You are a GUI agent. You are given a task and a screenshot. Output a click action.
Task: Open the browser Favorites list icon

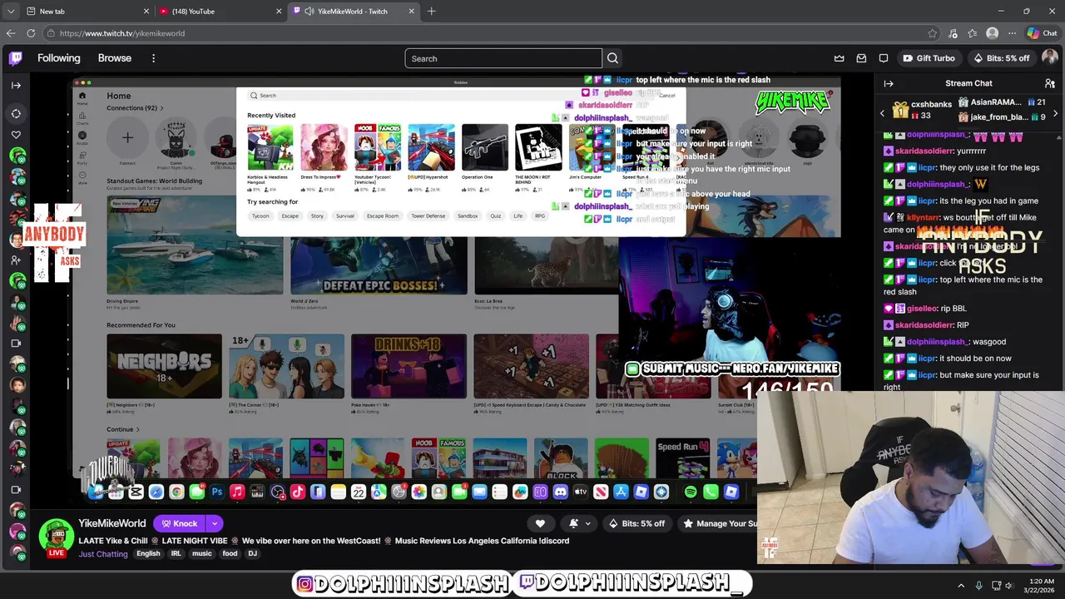coord(973,33)
